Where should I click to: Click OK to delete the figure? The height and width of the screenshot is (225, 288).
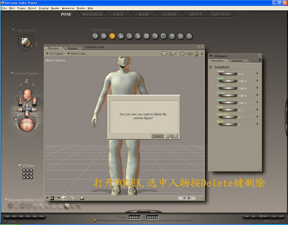(x=171, y=136)
